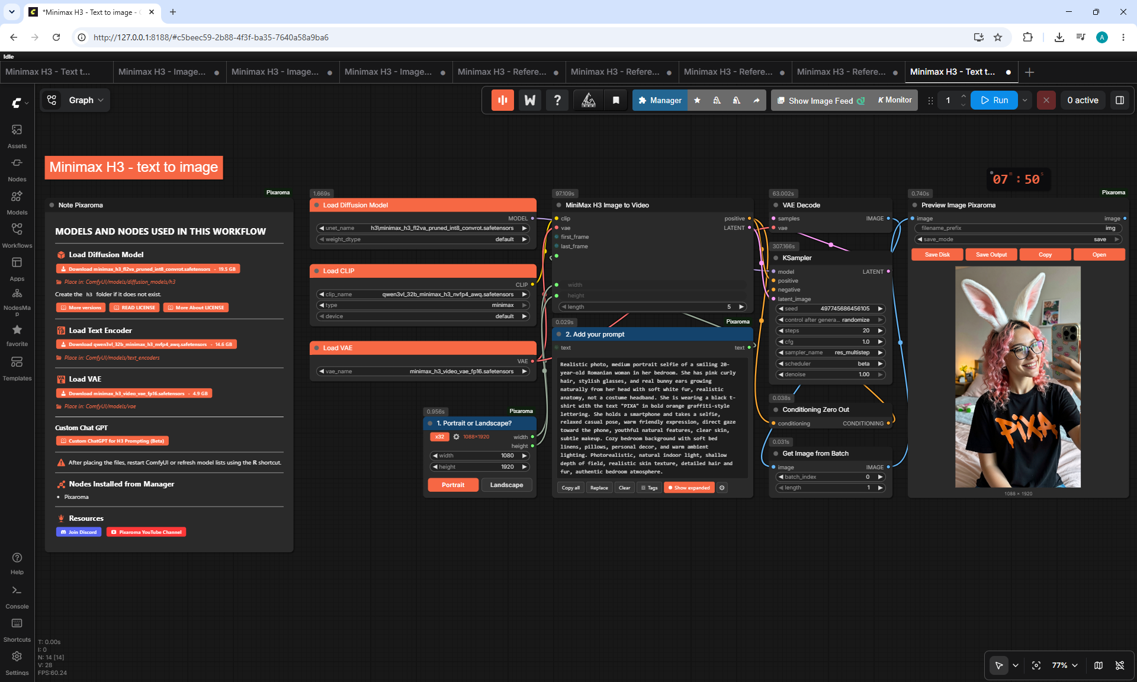Bookmark this page with the browser star
The image size is (1137, 682).
[x=998, y=37]
